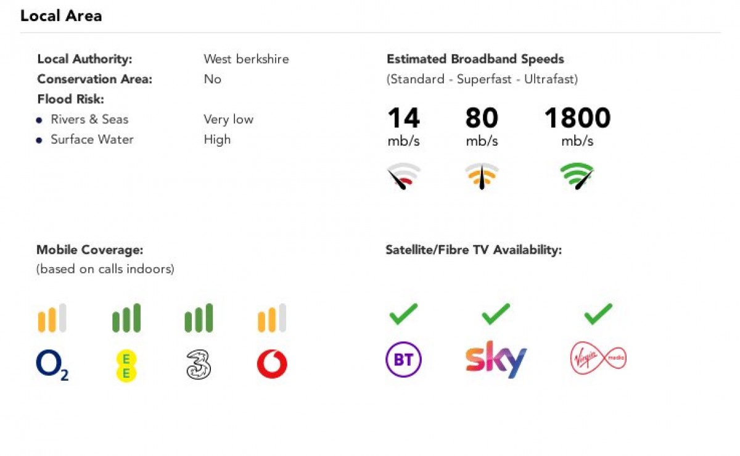
Task: Click the EE network logo
Action: (126, 365)
